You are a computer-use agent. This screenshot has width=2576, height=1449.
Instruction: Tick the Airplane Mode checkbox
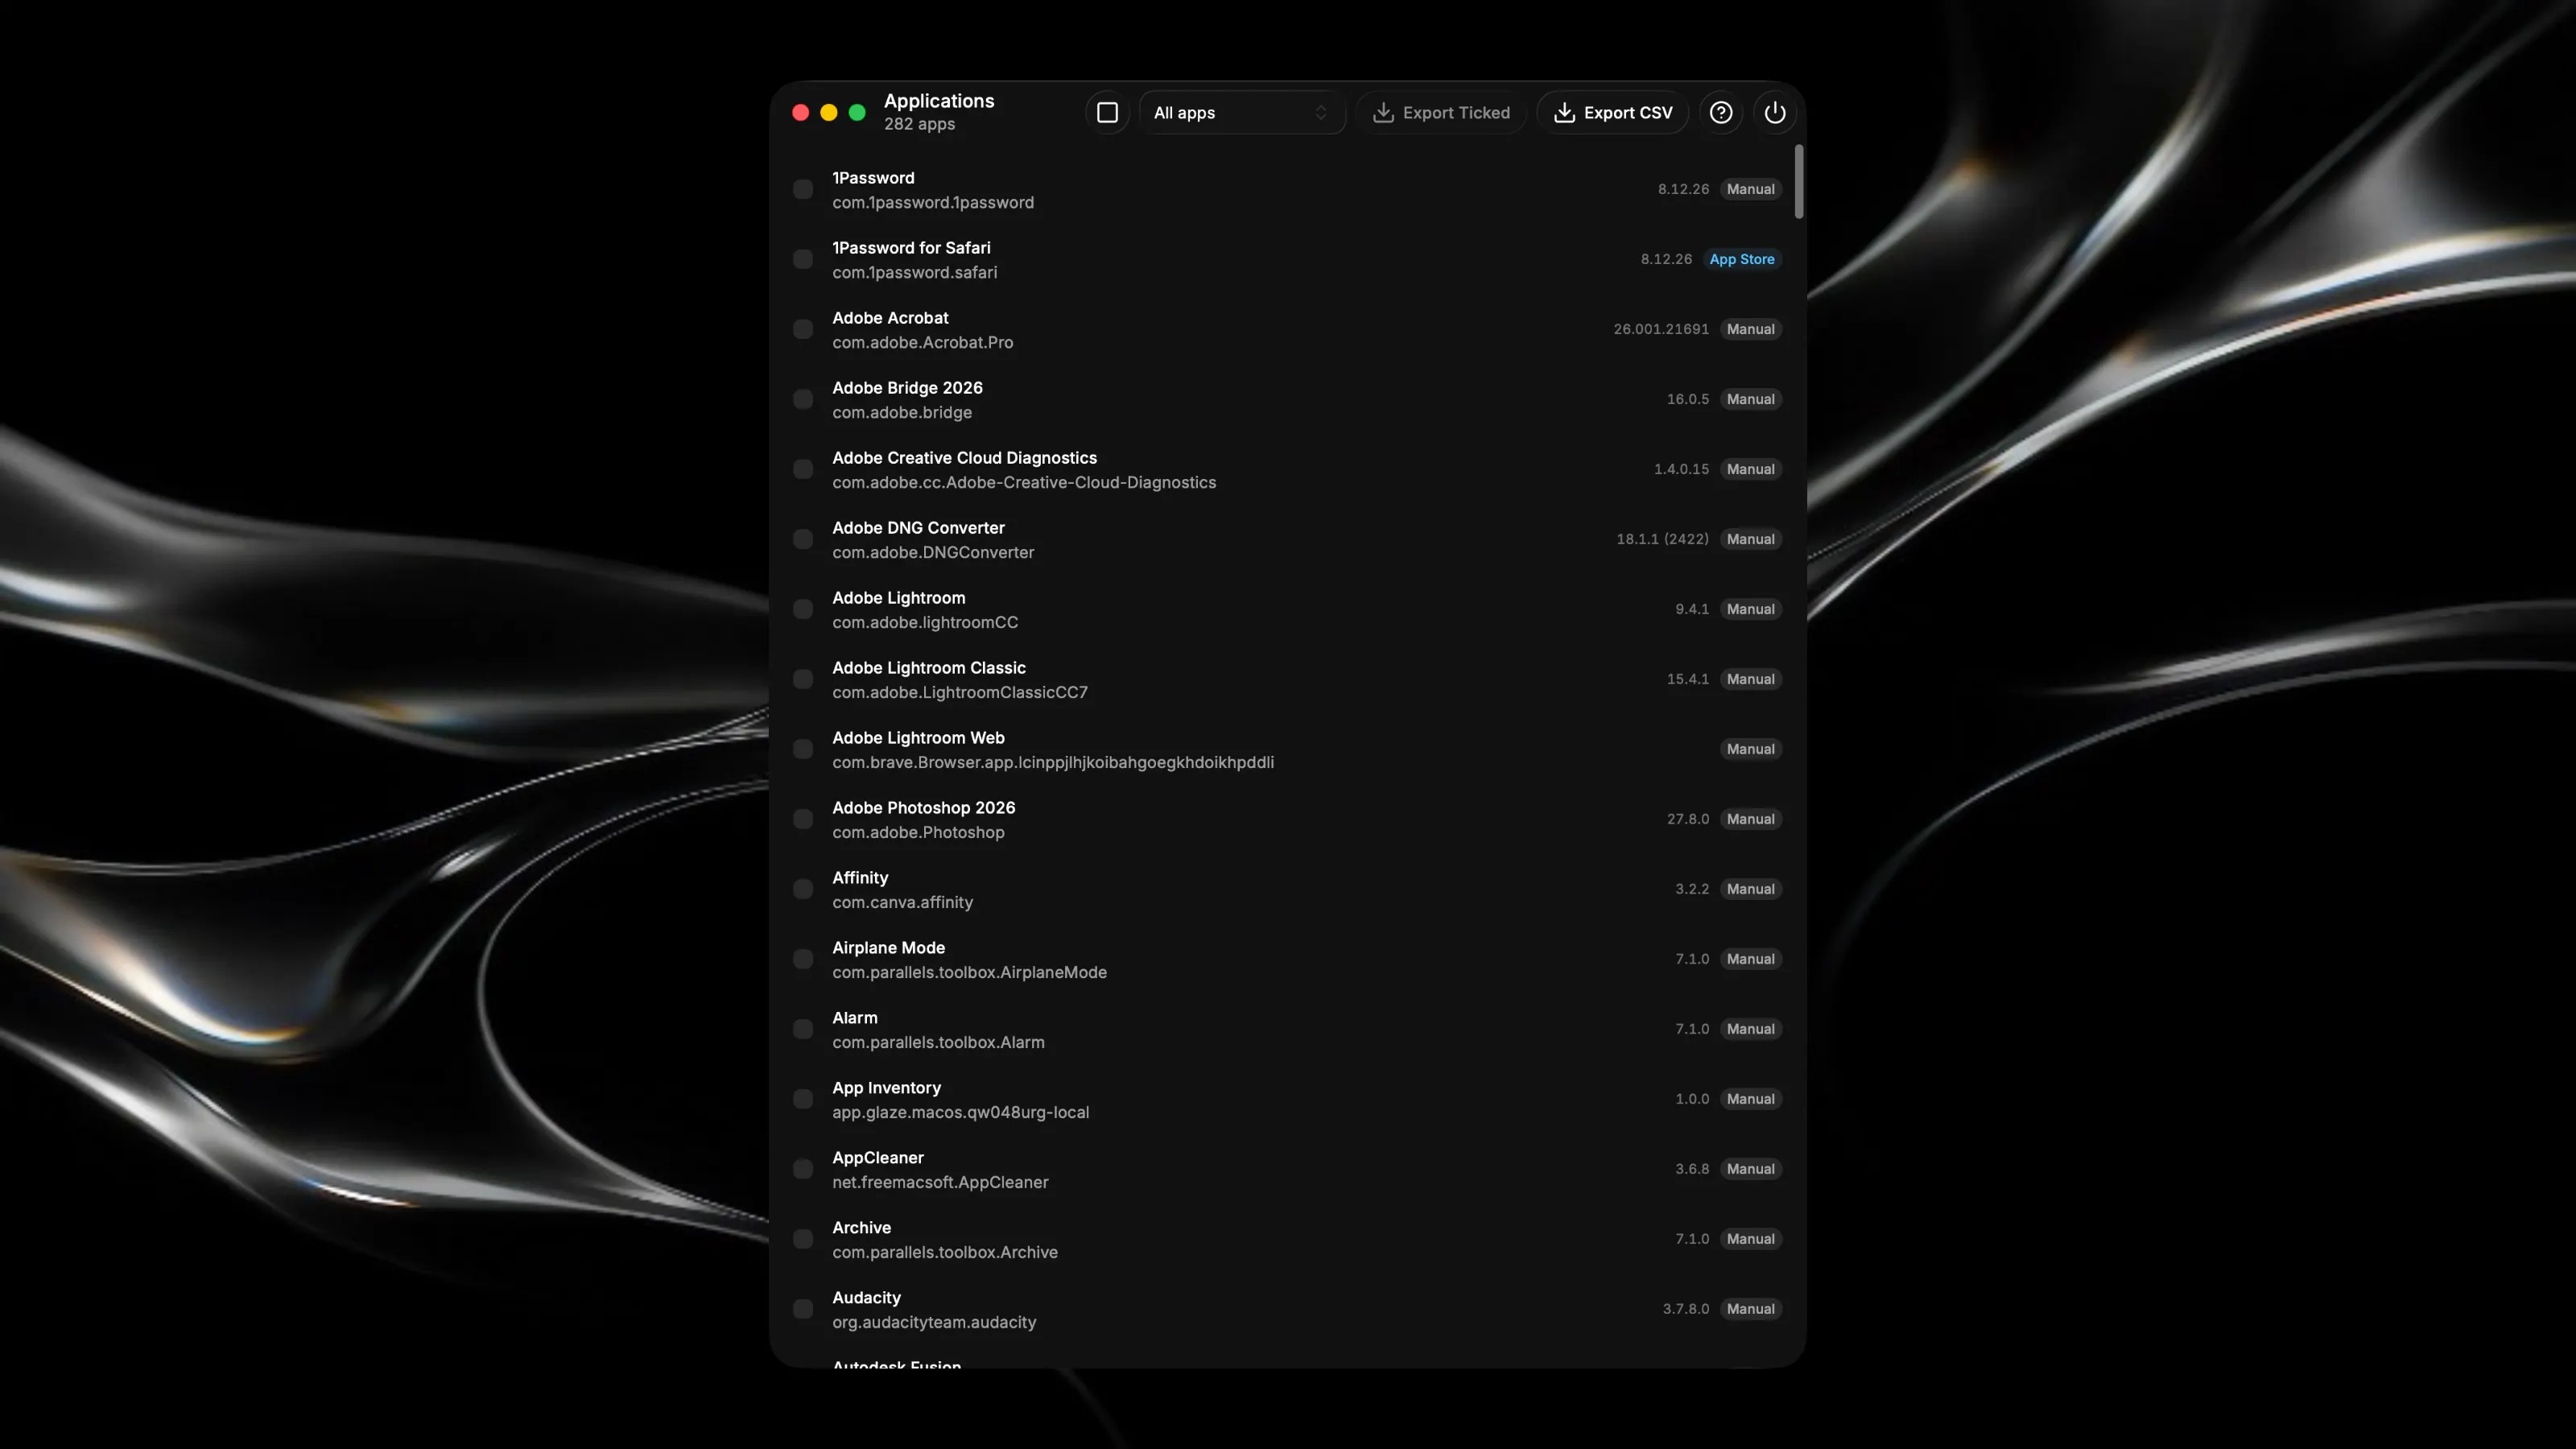click(x=803, y=959)
